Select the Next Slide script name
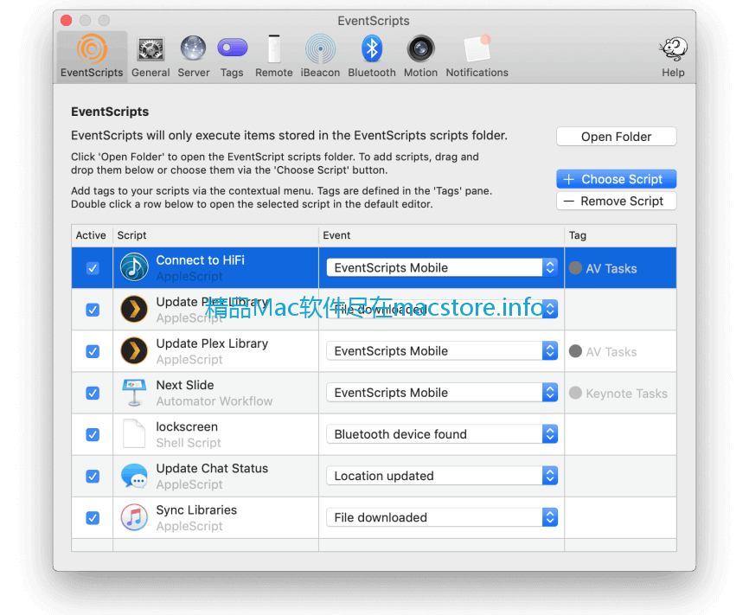Image resolution: width=749 pixels, height=615 pixels. 185,385
